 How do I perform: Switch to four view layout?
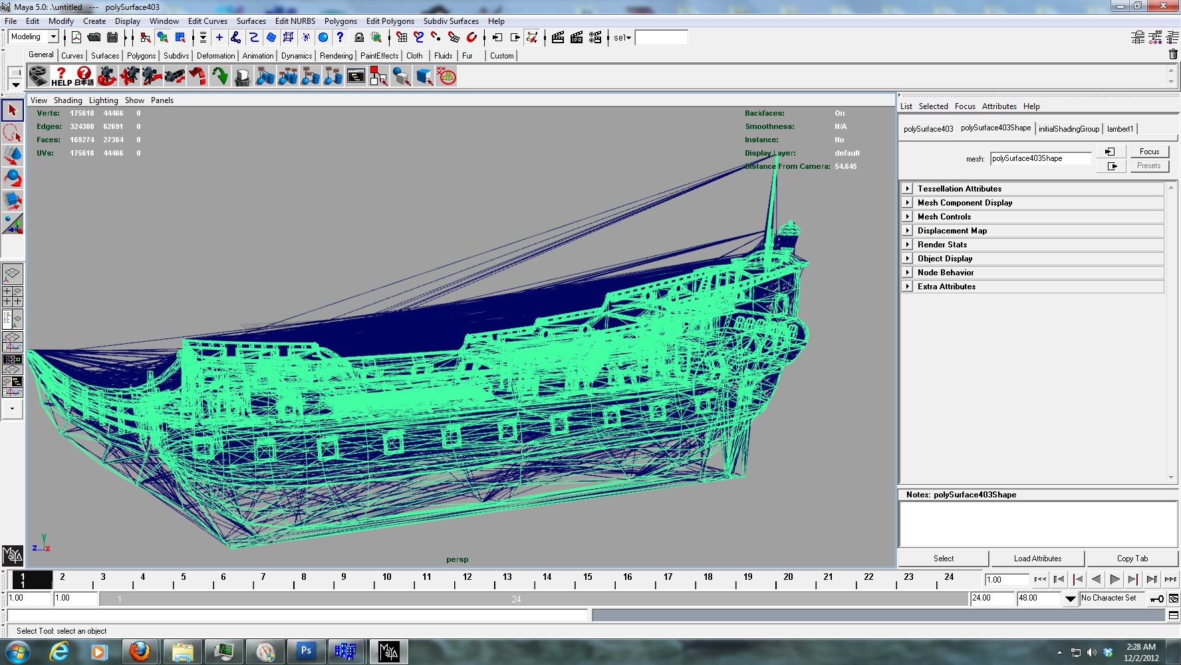tap(13, 296)
